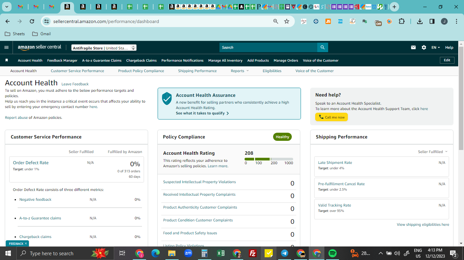The image size is (464, 260).
Task: View site information icon in the address bar
Action: point(47,21)
